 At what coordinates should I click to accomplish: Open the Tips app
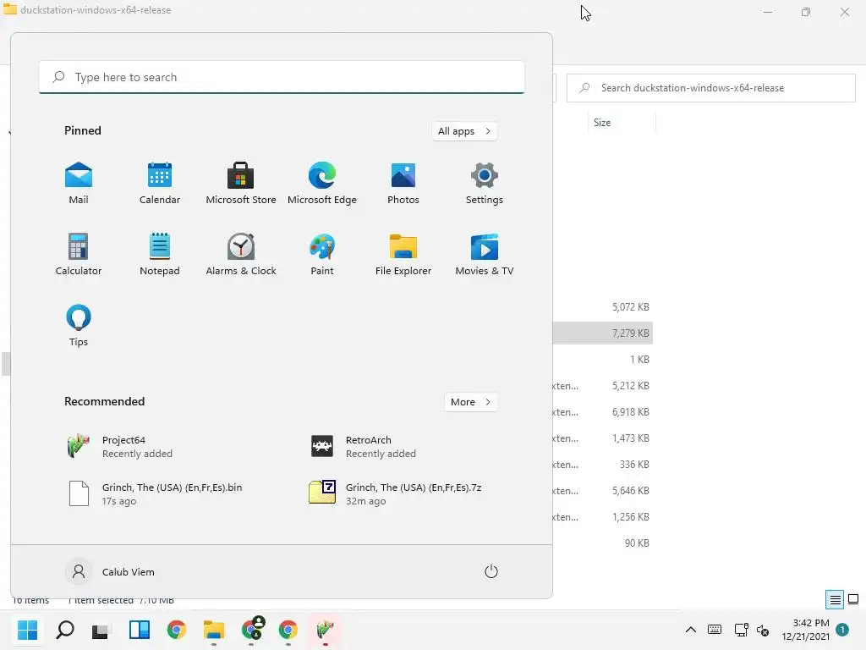click(79, 326)
